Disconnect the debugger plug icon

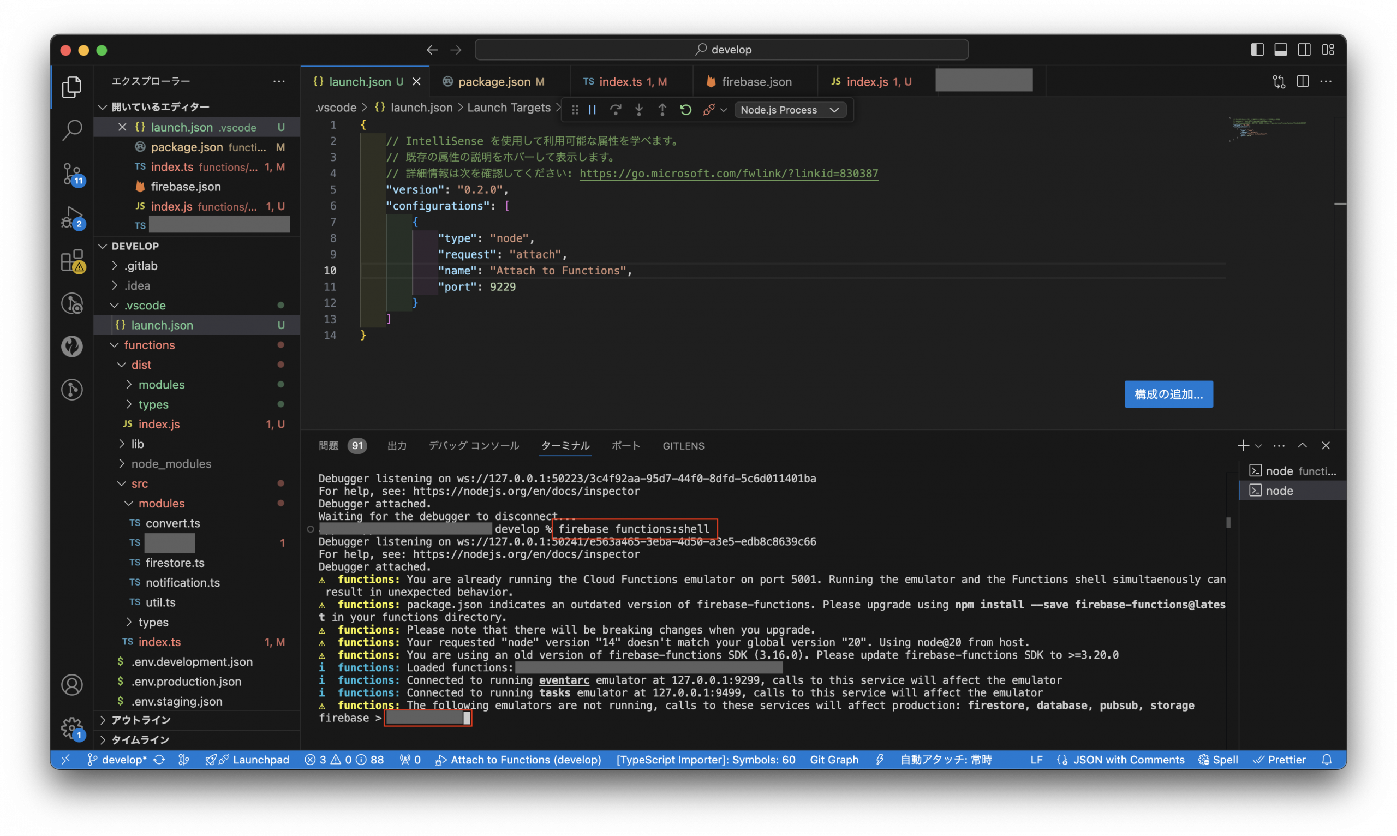click(708, 110)
